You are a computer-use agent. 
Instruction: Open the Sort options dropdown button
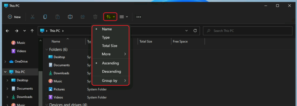(111, 17)
